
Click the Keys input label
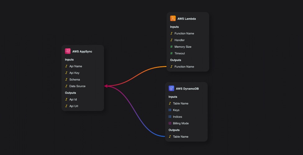(x=176, y=110)
